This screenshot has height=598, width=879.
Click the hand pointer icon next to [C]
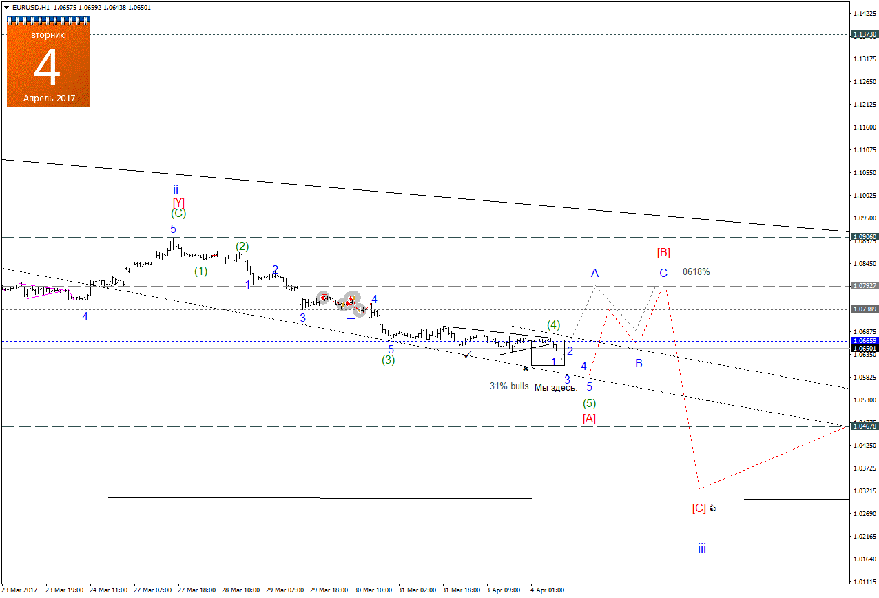(x=713, y=508)
